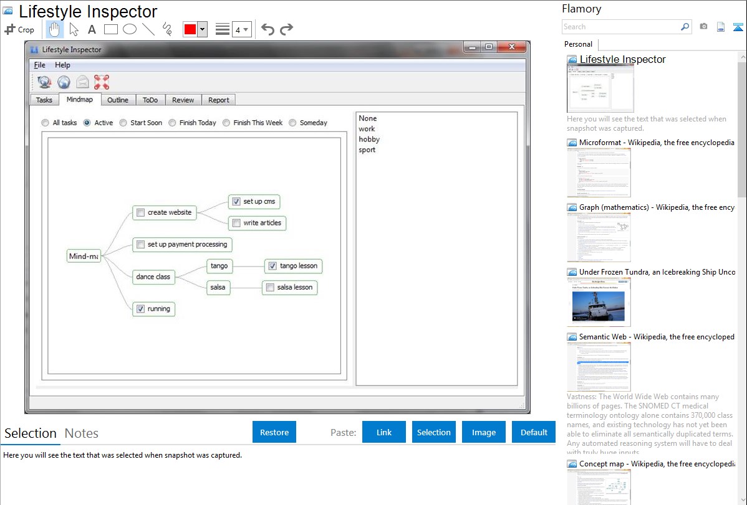This screenshot has height=505, width=747.
Task: Select the arrow pointer tool
Action: pos(74,29)
